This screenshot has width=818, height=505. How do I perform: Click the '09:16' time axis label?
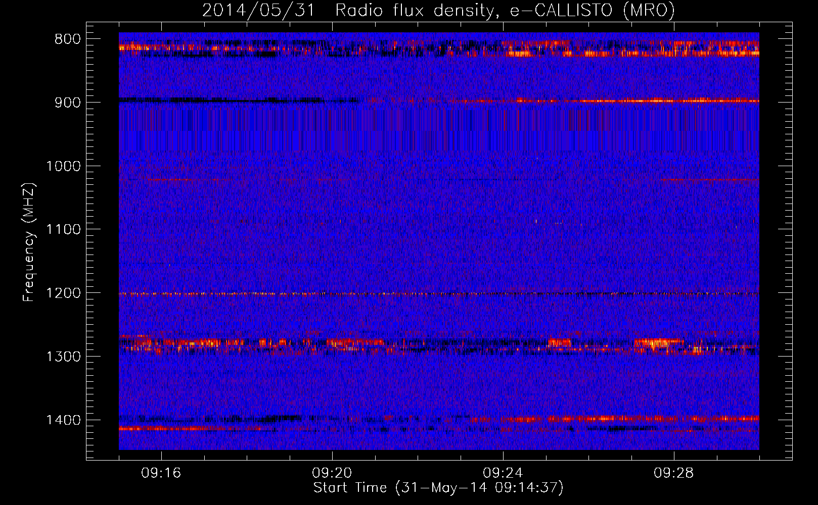click(x=161, y=473)
